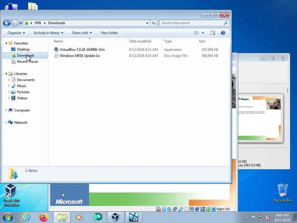The height and width of the screenshot is (223, 297).
Task: Click the VM optical disc status icon
Action: (164, 209)
